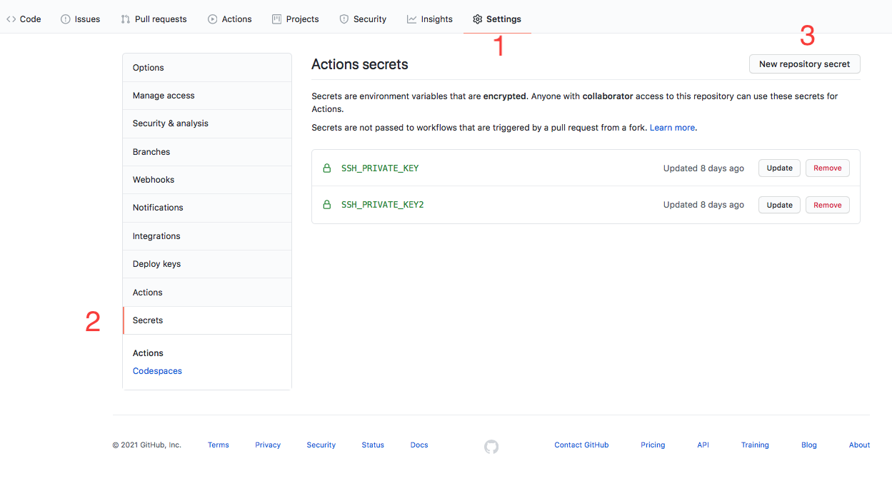
Task: Go to Webhooks settings
Action: (154, 180)
